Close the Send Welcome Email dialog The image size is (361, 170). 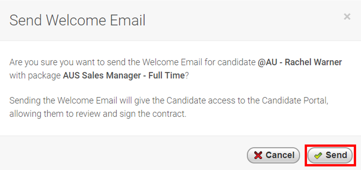click(x=347, y=17)
